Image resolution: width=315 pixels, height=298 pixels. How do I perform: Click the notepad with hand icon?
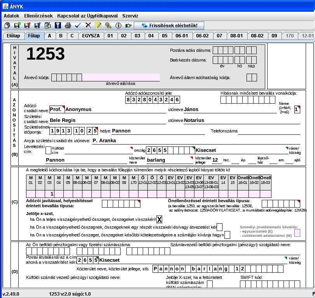47,25
